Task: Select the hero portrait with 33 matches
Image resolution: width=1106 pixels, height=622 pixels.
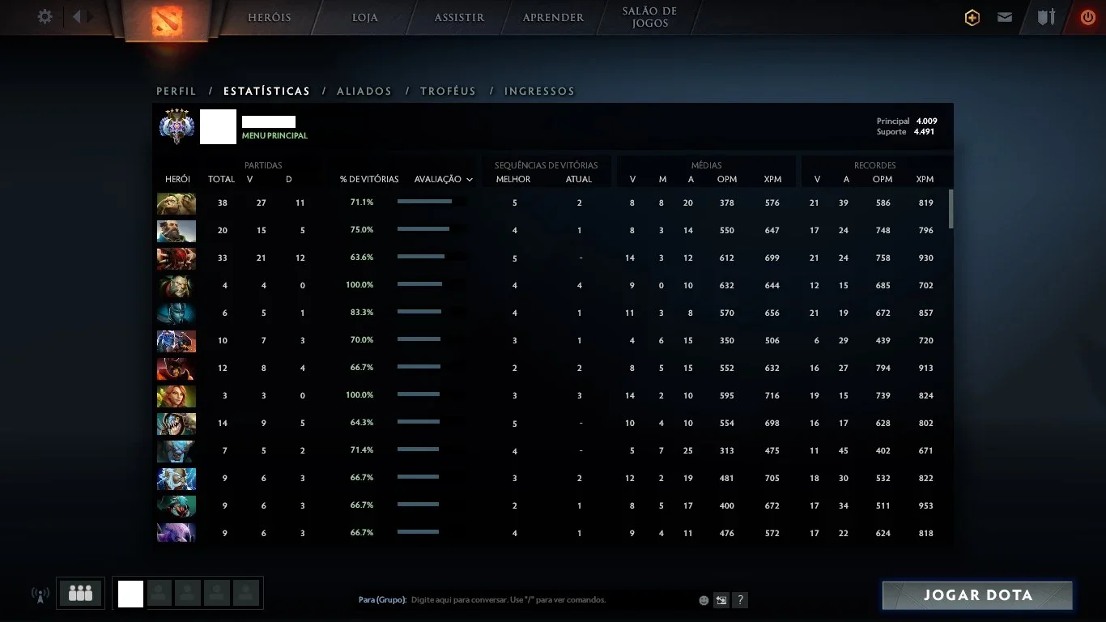Action: [x=177, y=258]
